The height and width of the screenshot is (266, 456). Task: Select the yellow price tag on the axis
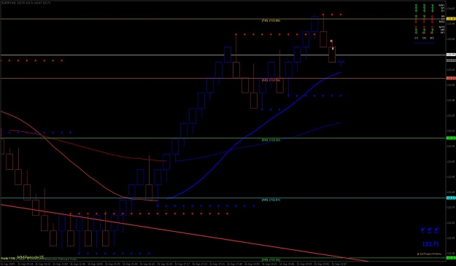451,19
